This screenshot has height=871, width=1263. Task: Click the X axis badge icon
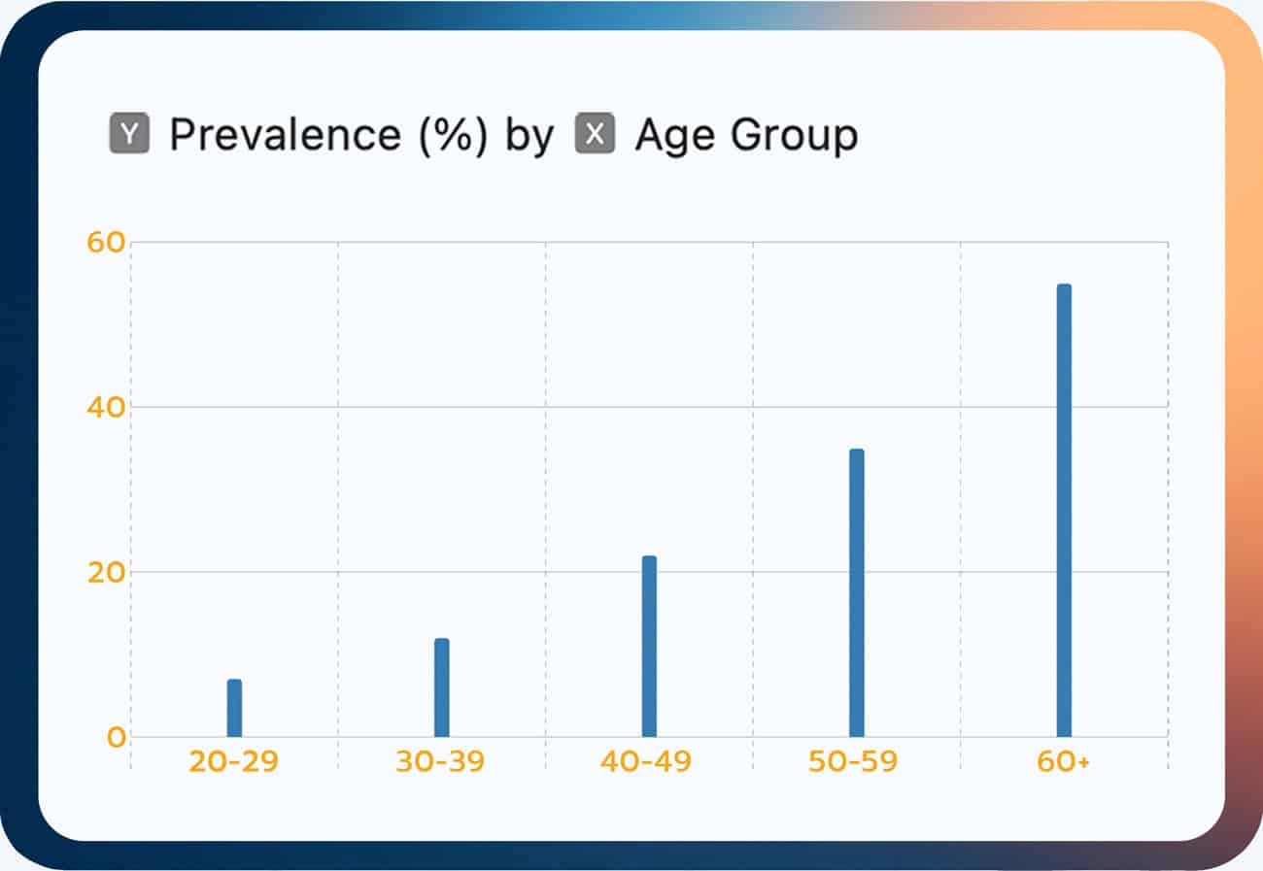click(595, 135)
